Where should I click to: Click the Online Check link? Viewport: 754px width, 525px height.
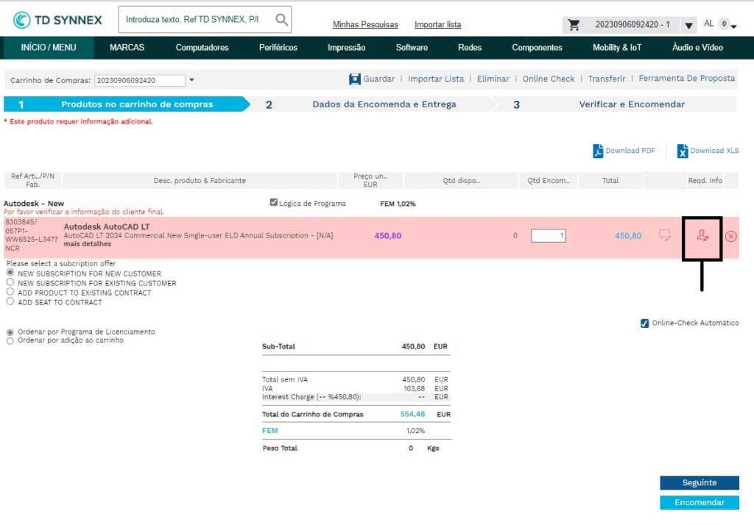pos(549,79)
